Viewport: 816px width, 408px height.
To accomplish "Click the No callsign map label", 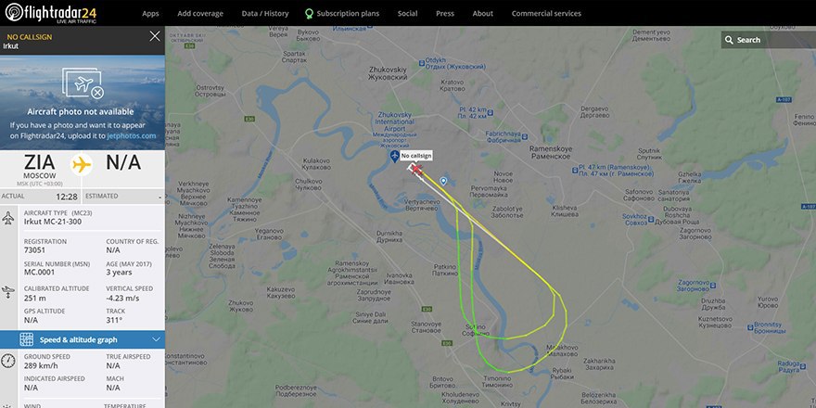I will click(415, 156).
